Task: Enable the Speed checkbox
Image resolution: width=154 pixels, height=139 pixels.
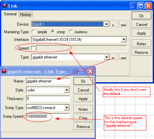Action: 33,48
